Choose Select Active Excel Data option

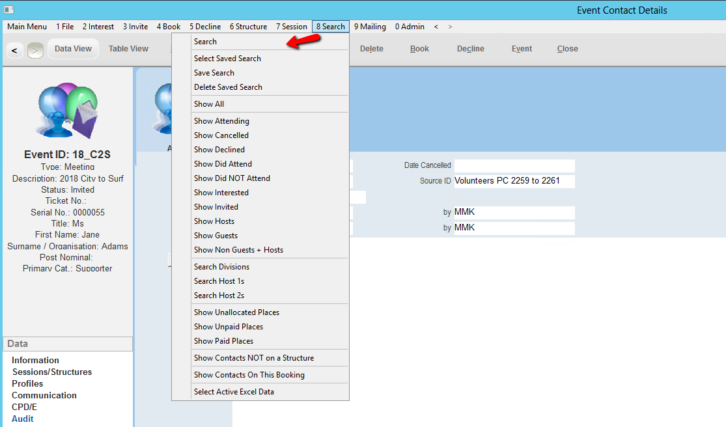[x=234, y=392]
